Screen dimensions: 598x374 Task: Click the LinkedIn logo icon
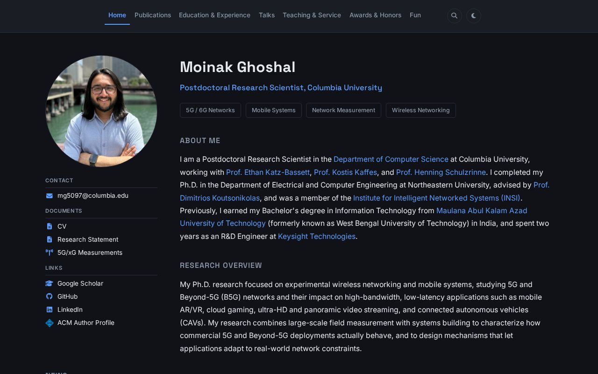pos(49,309)
